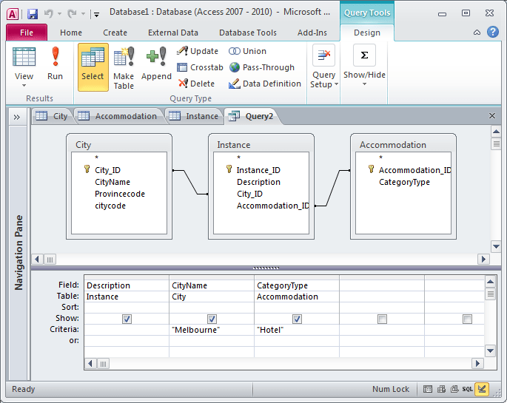Set query type to Delete
The image size is (507, 403).
point(196,84)
